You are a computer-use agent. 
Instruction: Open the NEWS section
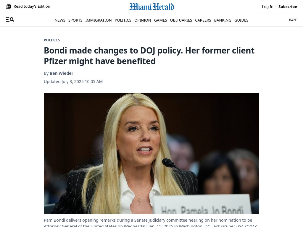(x=60, y=20)
